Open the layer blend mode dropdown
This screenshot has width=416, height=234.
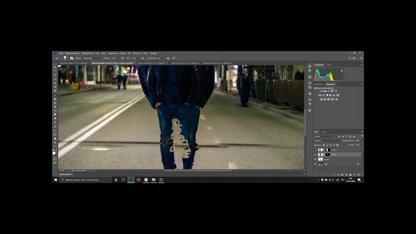(x=327, y=141)
